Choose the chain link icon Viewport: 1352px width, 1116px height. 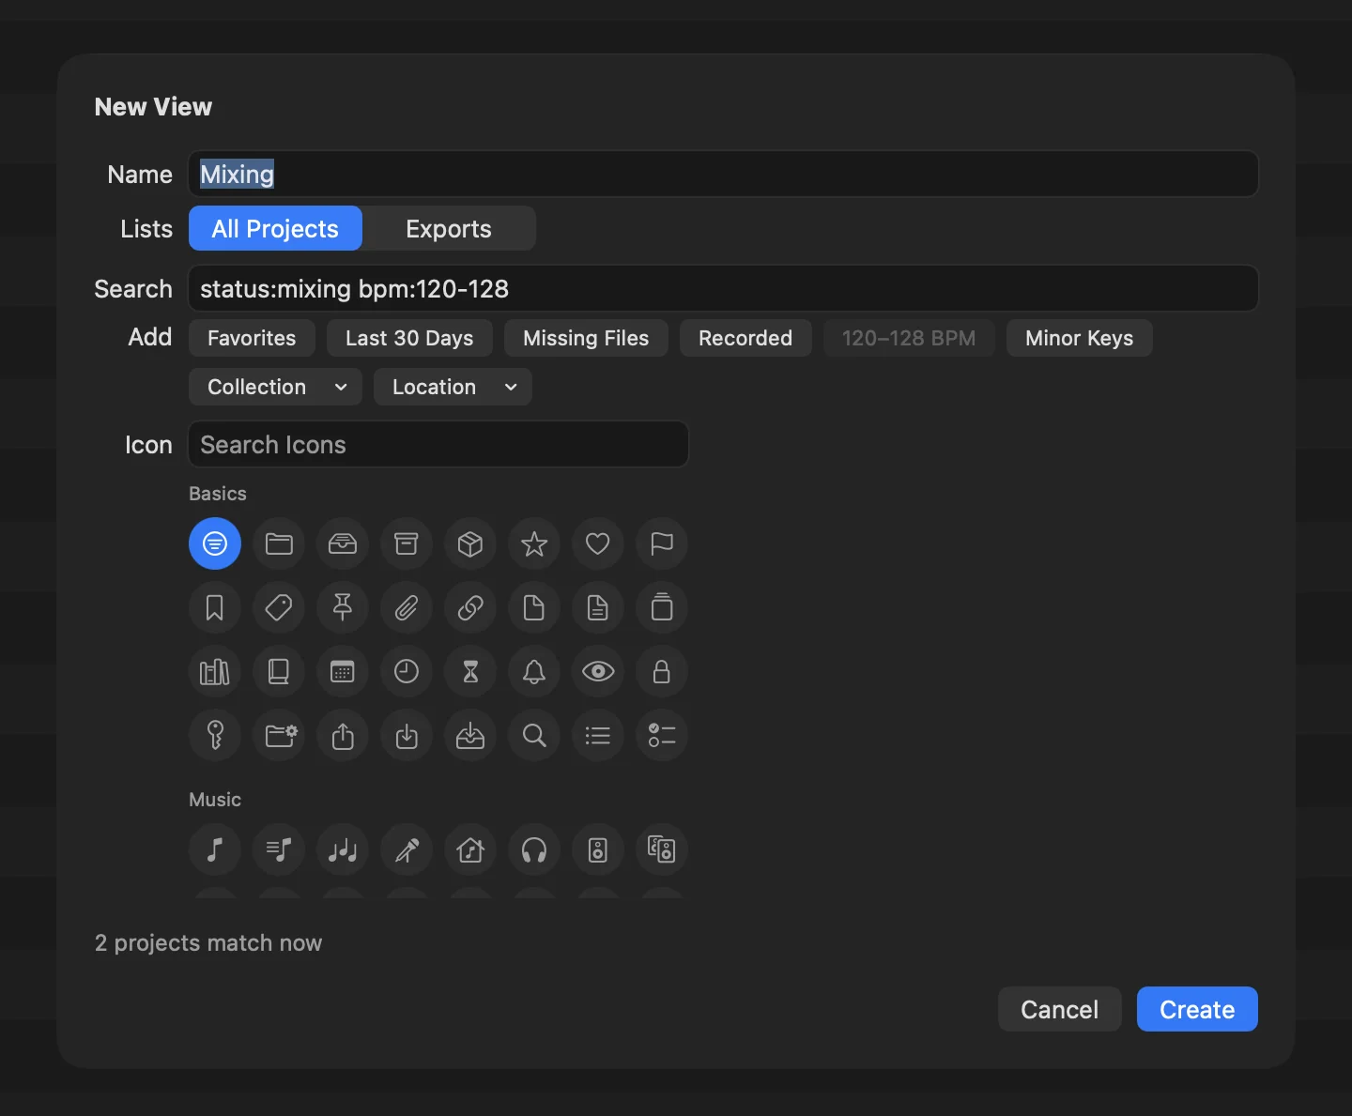click(470, 607)
